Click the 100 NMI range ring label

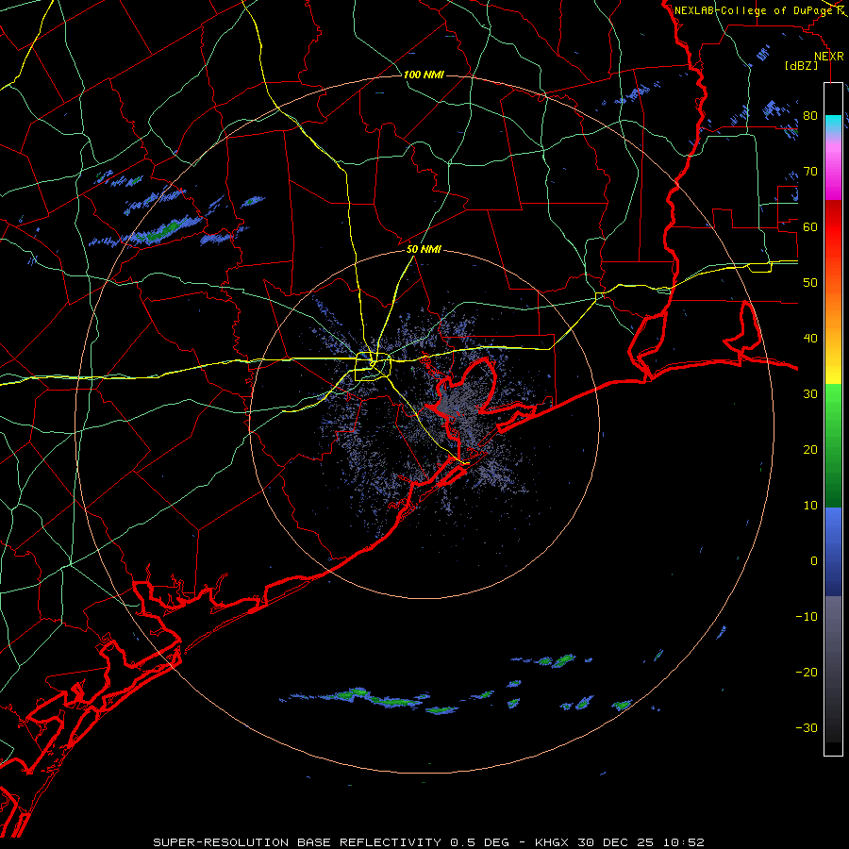pyautogui.click(x=424, y=75)
